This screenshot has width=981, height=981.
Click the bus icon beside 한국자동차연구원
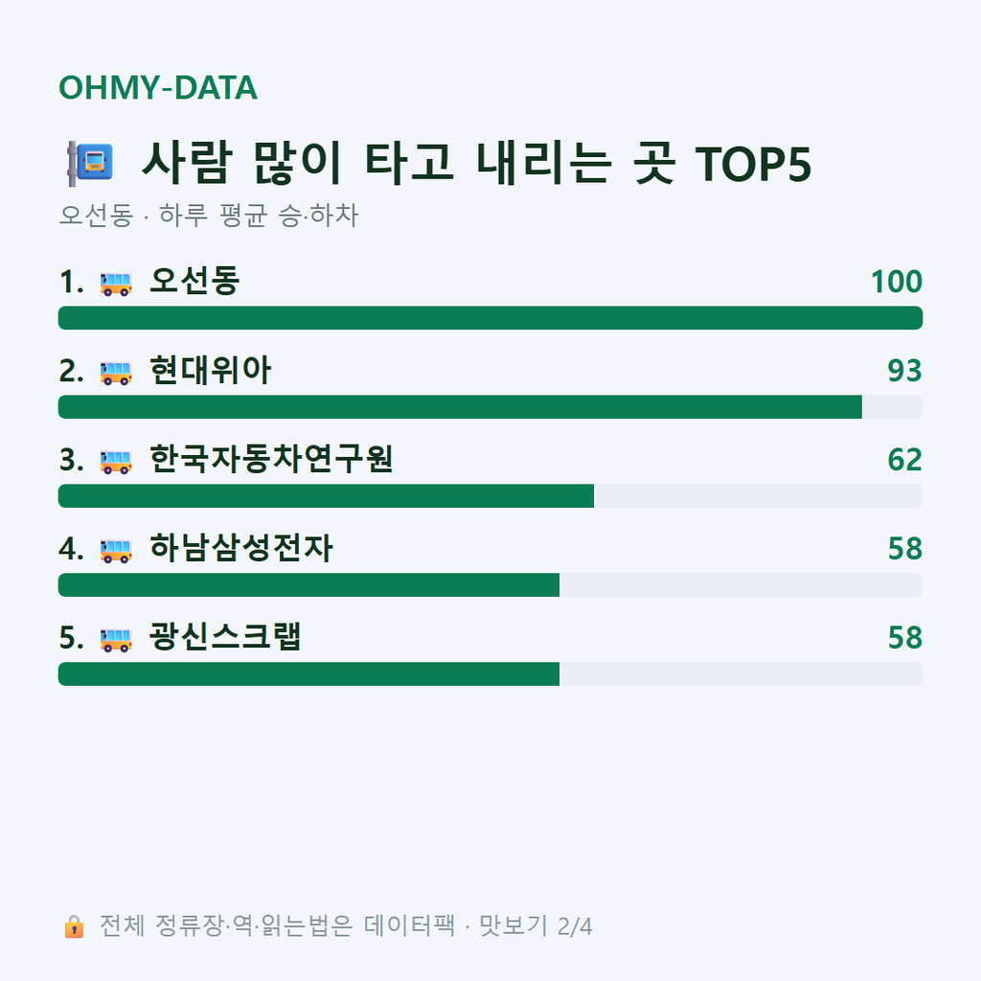(x=116, y=462)
